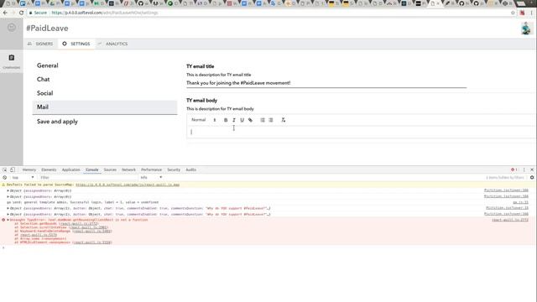Screen dimensions: 537x302
Task: Select the Mail settings section
Action: click(105, 107)
